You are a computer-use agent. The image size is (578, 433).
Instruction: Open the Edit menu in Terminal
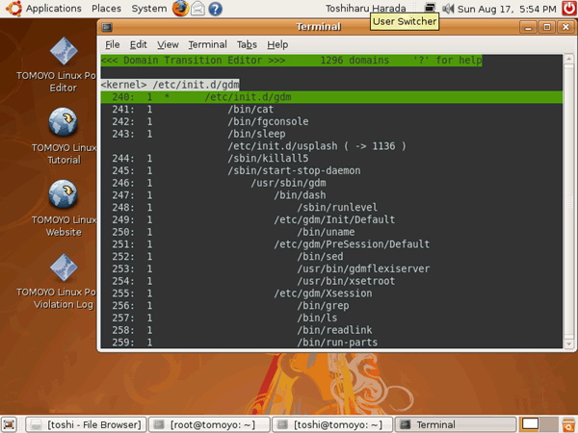pos(138,44)
